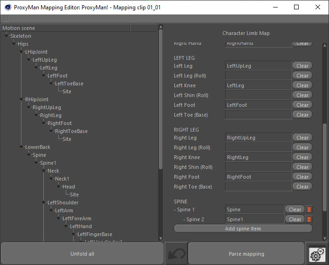Delete Spine 1 using its trash icon
This screenshot has width=329, height=265.
point(308,209)
